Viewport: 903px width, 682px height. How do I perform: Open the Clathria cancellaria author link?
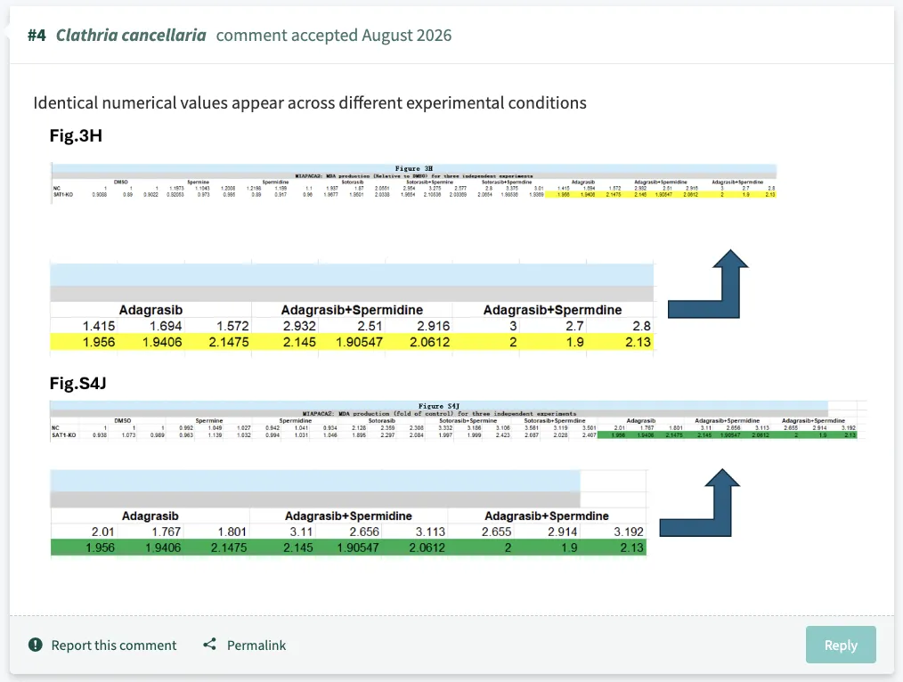coord(131,35)
